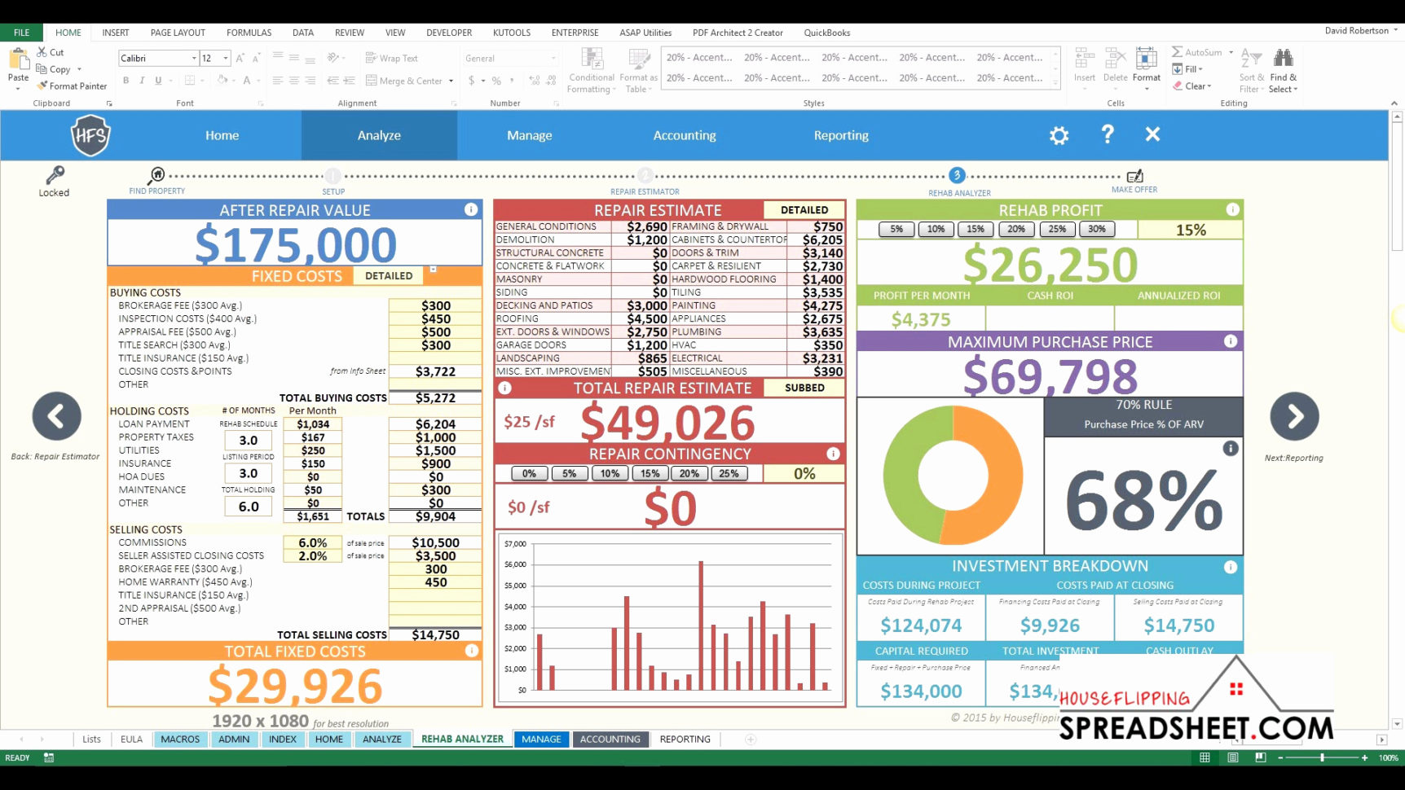Screen dimensions: 1405x790
Task: Open the Accounting section in the navigation bar
Action: point(685,135)
